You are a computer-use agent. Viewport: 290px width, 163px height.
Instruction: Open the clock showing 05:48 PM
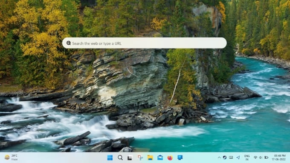point(279,157)
